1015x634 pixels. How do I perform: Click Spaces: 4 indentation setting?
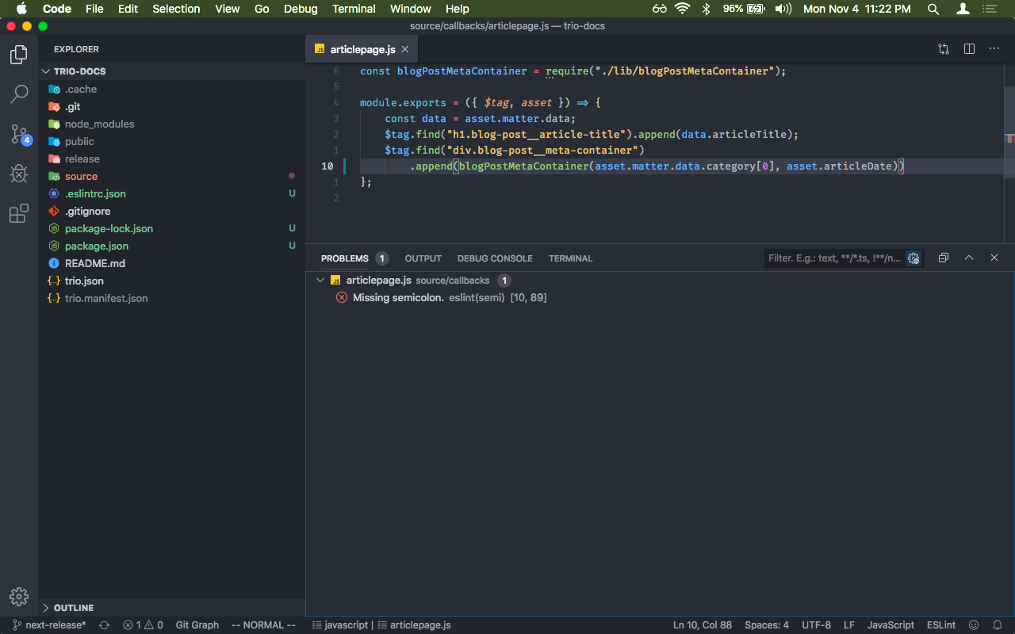pyautogui.click(x=766, y=625)
